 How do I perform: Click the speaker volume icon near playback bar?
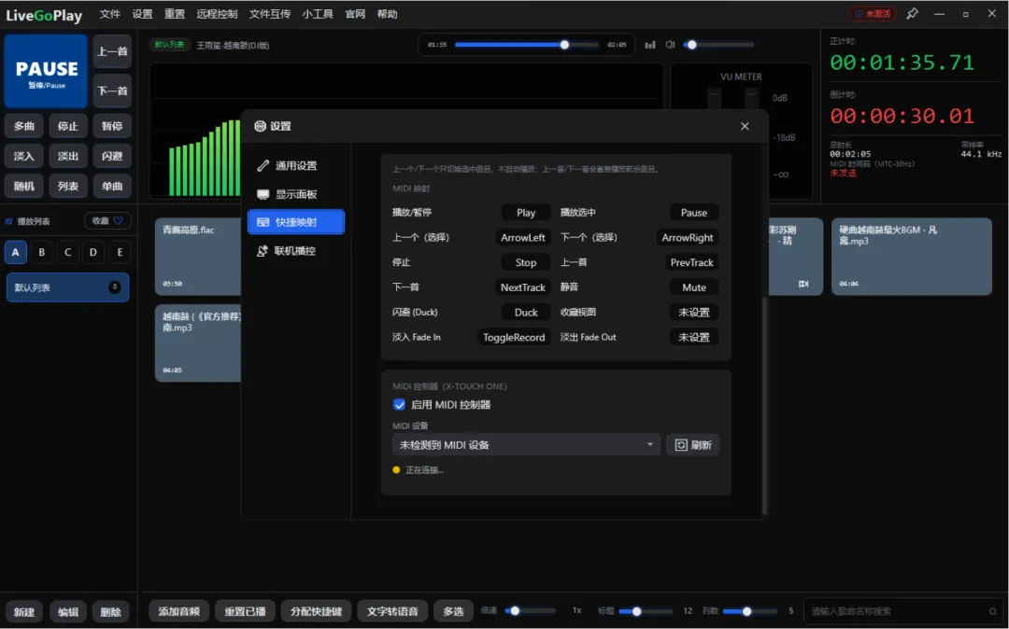click(670, 45)
